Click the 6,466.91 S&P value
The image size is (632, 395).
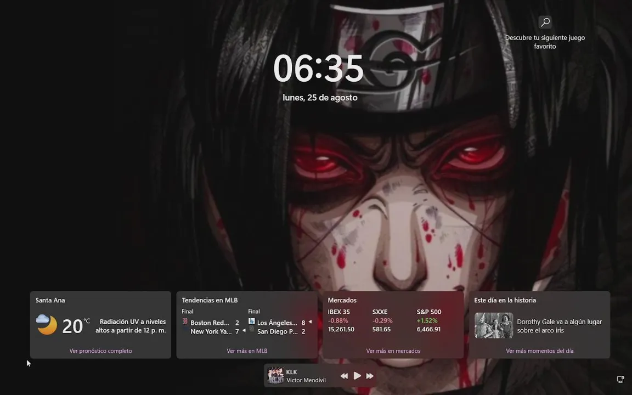click(428, 329)
